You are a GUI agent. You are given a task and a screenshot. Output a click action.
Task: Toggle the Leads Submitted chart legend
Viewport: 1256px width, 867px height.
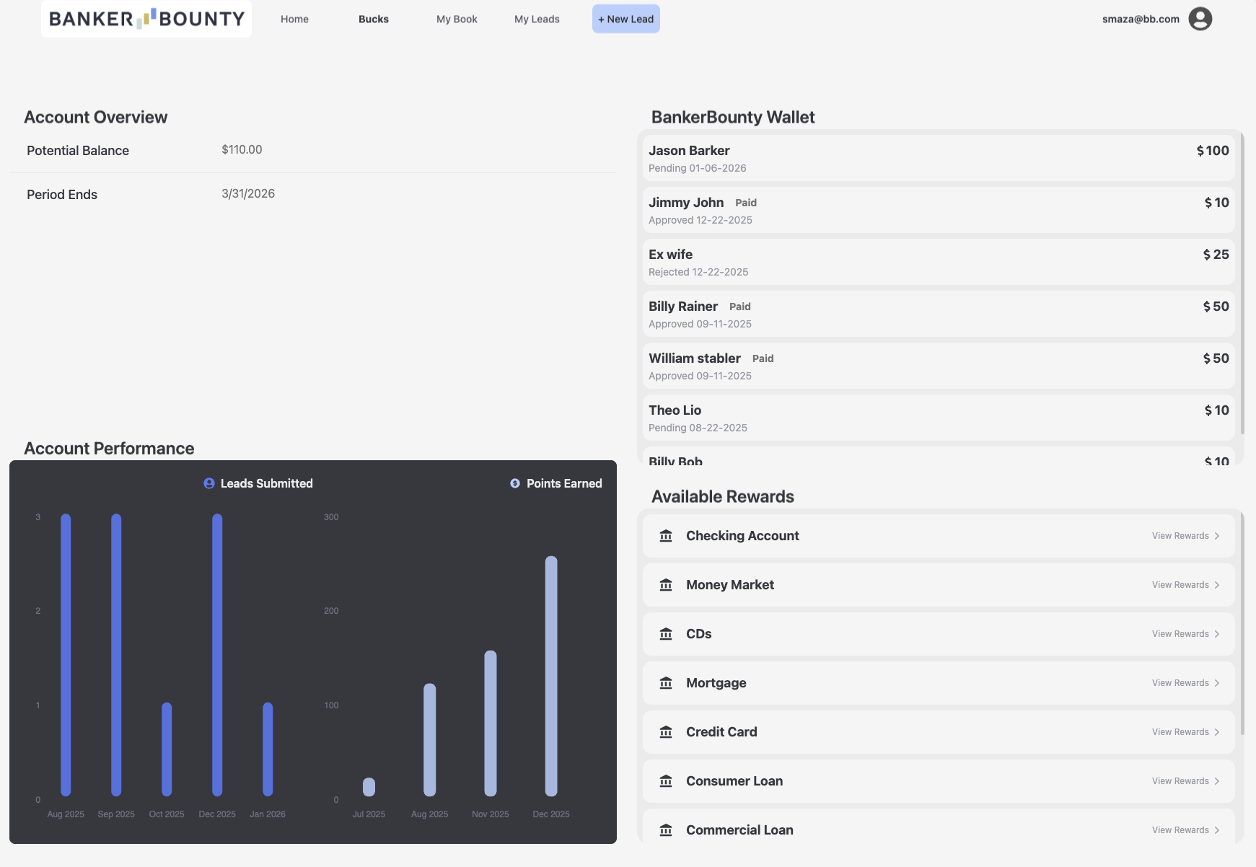(x=258, y=483)
